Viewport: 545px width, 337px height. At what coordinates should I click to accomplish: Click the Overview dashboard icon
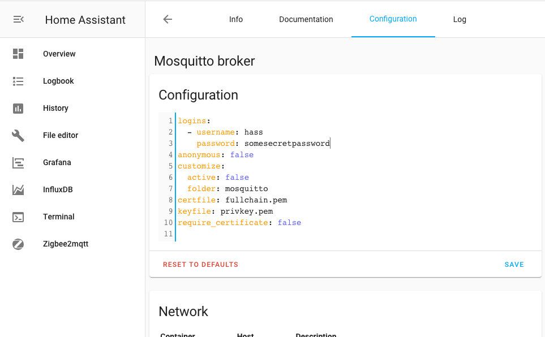(x=18, y=54)
